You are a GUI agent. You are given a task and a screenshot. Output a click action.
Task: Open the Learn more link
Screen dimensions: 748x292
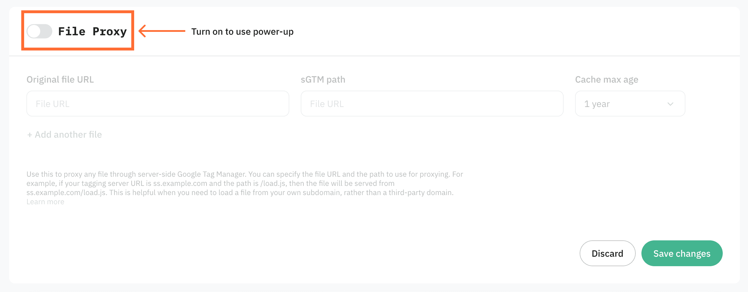[45, 201]
